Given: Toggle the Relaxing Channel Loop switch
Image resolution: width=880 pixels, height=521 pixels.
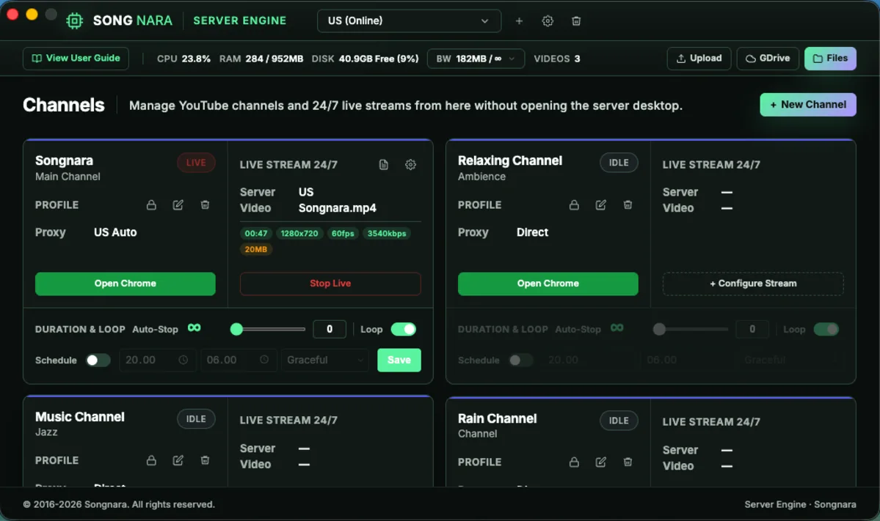Looking at the screenshot, I should pos(826,330).
